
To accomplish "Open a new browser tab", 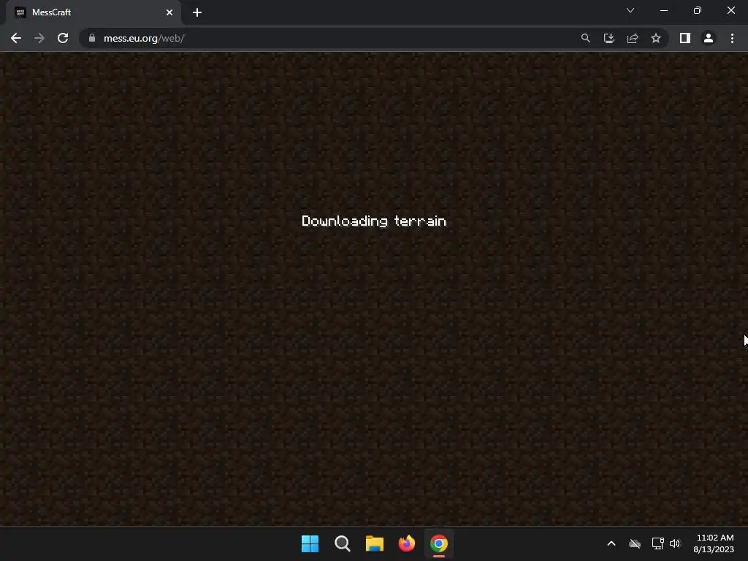I will coord(197,12).
